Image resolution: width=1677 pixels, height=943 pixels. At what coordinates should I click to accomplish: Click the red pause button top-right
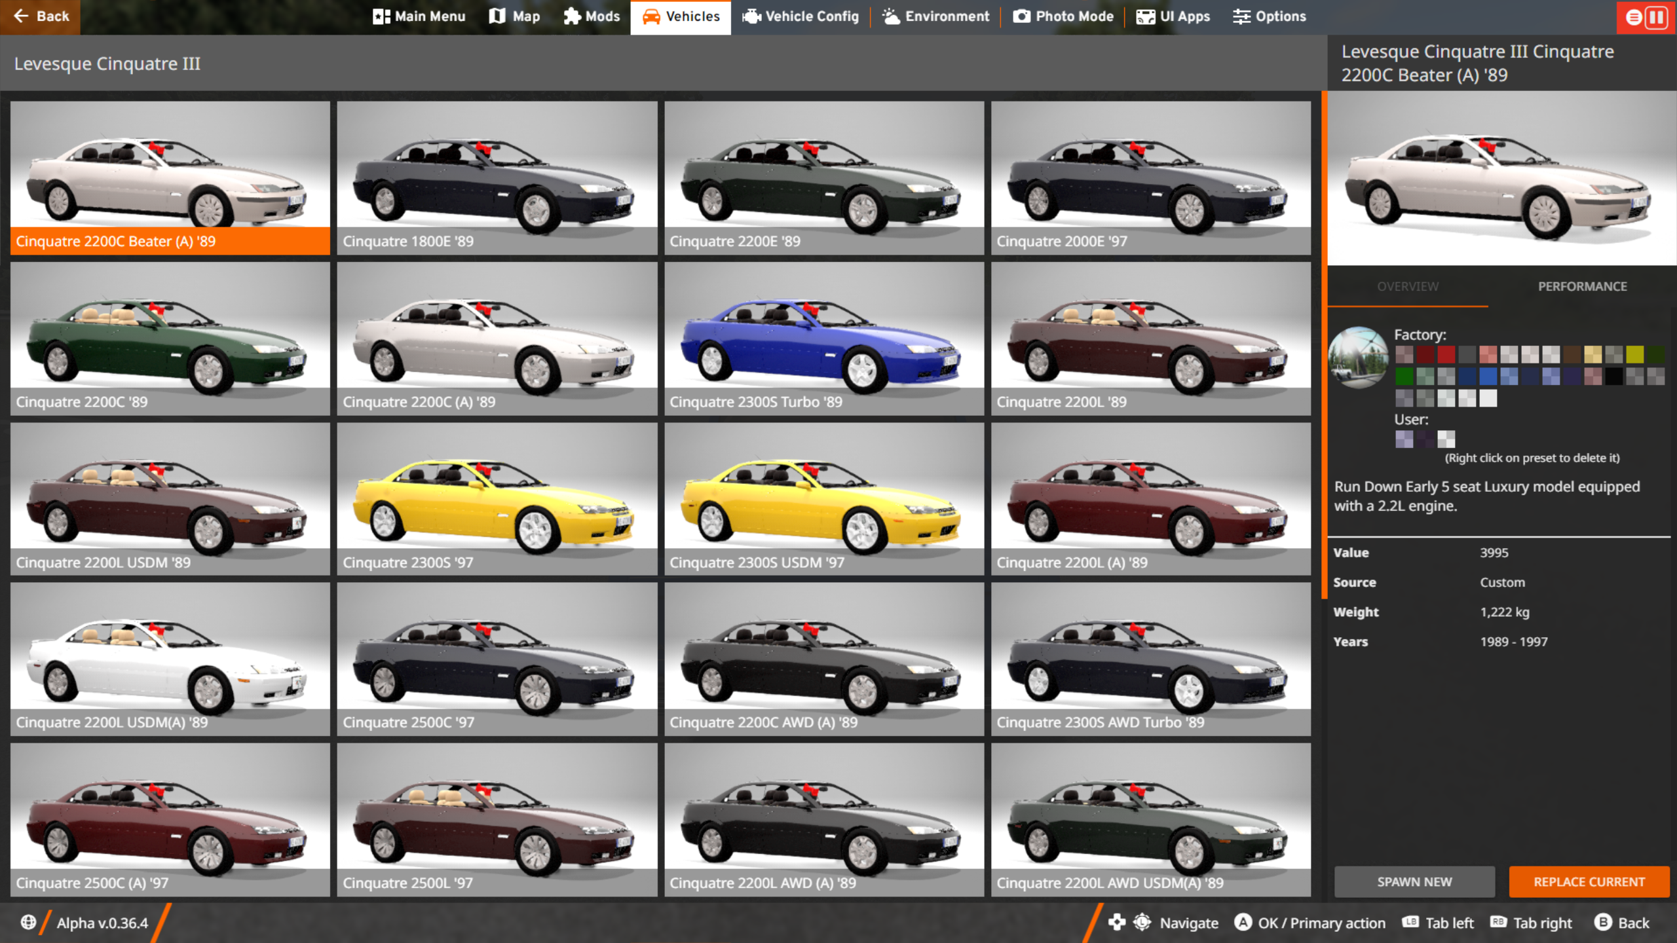(1656, 17)
